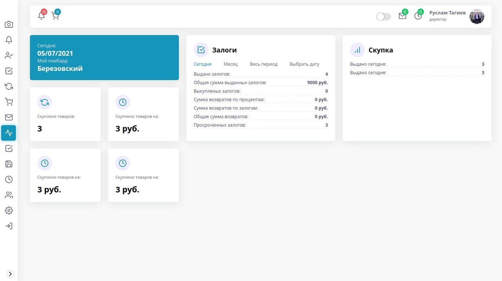Click the clock icon in bottom-right card
This screenshot has width=502, height=281.
(x=123, y=163)
